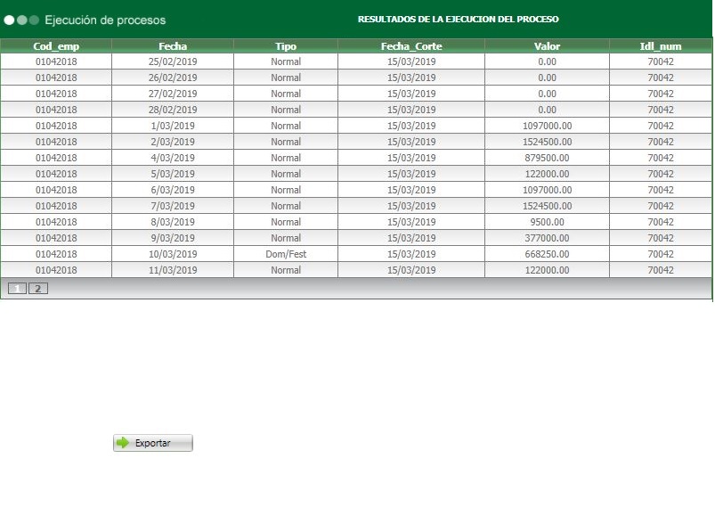Screen dimensions: 715x516
Task: Click the Fecha_Corte column header
Action: tap(411, 46)
